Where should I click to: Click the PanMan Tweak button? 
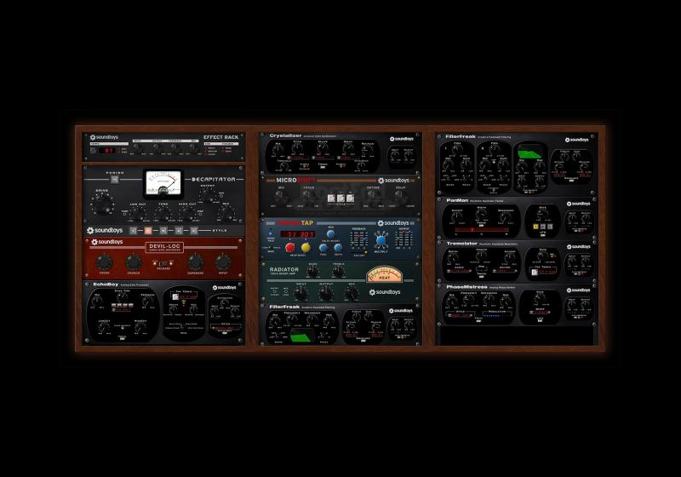pos(481,226)
